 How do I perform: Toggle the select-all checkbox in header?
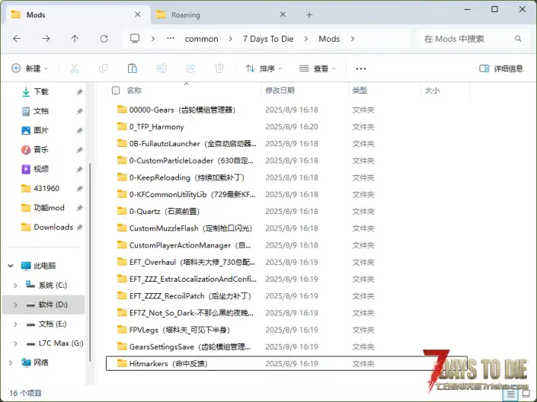click(116, 91)
